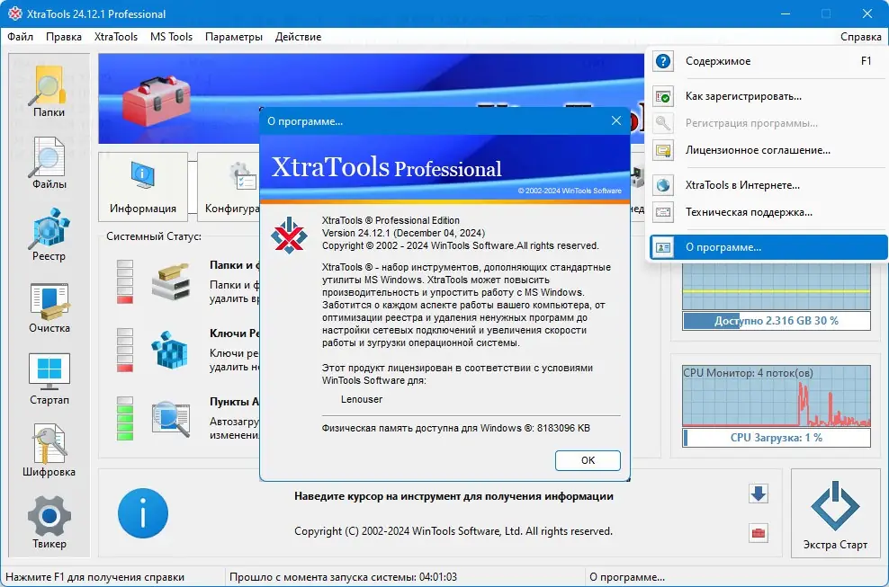This screenshot has width=889, height=587.
Task: Click the CPU Монитор graph
Action: coord(777,396)
